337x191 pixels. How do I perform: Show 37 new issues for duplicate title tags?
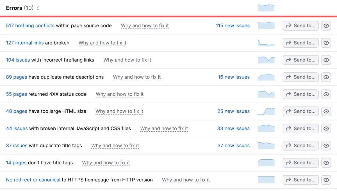point(234,146)
